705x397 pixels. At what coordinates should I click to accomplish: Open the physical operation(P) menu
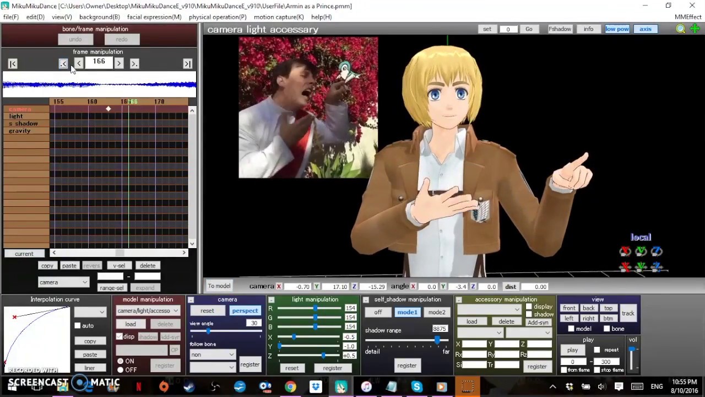[218, 17]
